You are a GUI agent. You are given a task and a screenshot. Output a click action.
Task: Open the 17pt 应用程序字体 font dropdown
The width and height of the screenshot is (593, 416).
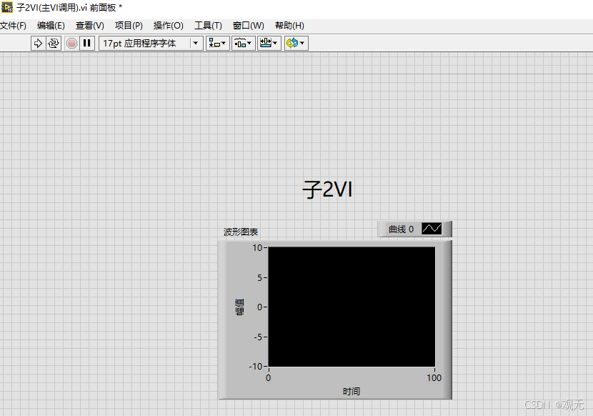[x=195, y=43]
